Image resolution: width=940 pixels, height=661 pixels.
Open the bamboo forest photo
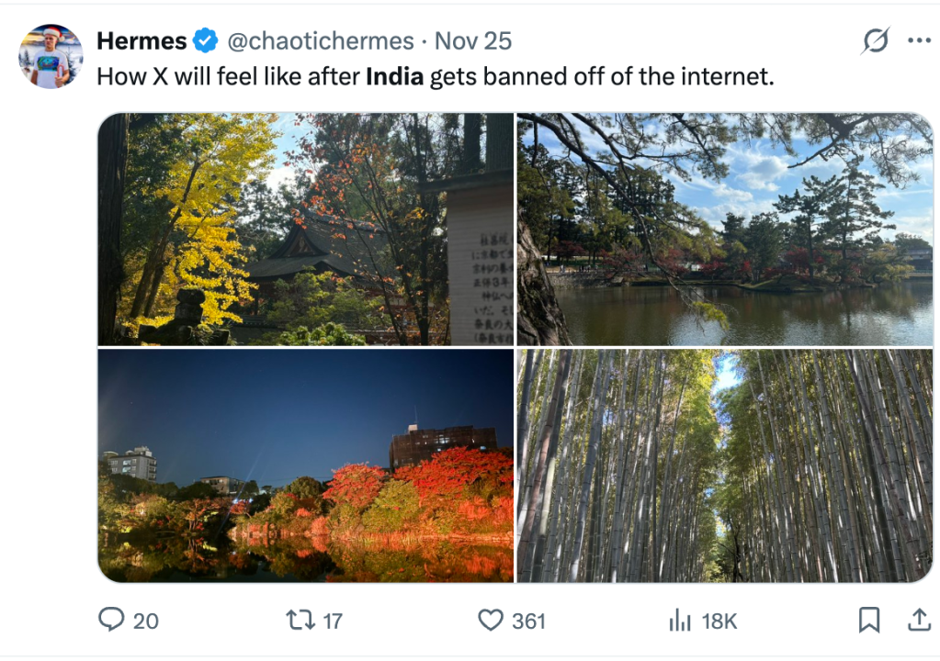coord(725,465)
